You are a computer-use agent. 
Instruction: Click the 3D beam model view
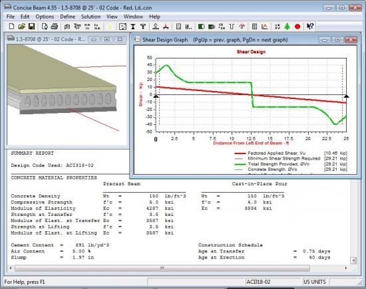pyautogui.click(x=67, y=94)
